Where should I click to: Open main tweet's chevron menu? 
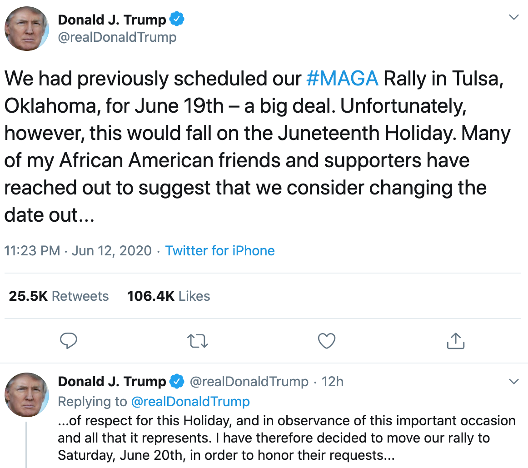pyautogui.click(x=513, y=18)
